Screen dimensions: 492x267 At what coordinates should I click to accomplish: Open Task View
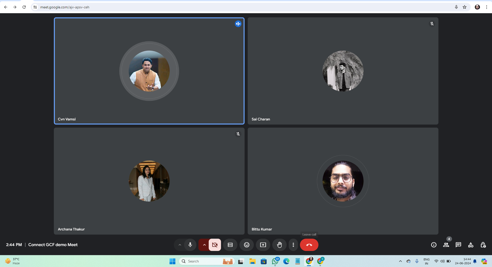(241, 261)
